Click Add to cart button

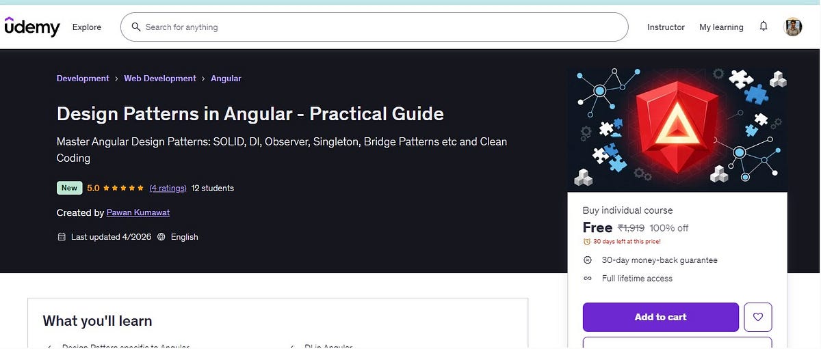click(660, 317)
